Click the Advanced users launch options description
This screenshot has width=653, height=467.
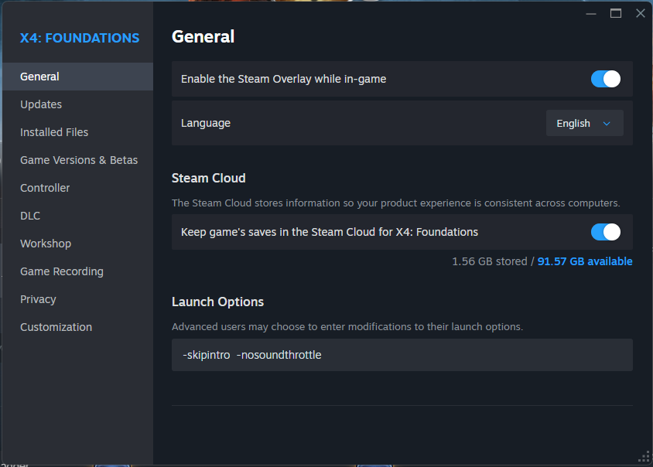point(347,327)
